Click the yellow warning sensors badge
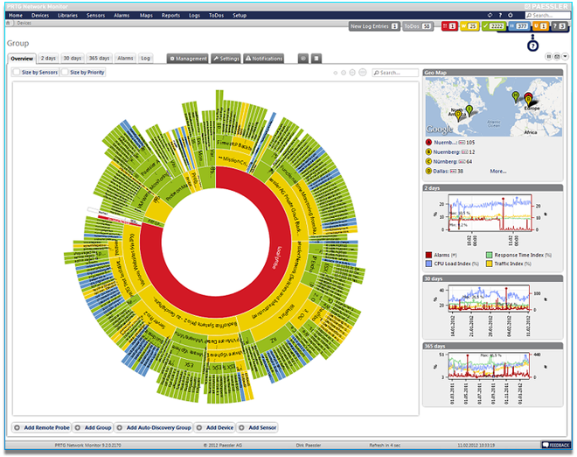Viewport: 577px width, 457px height. 469,27
